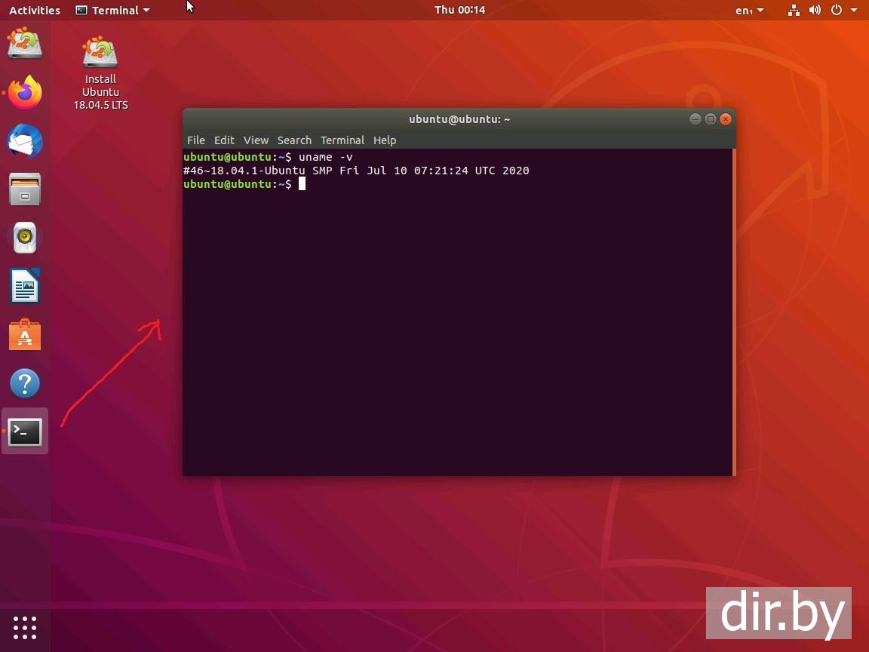The image size is (869, 652).
Task: Click Activities in the top bar
Action: (x=35, y=11)
